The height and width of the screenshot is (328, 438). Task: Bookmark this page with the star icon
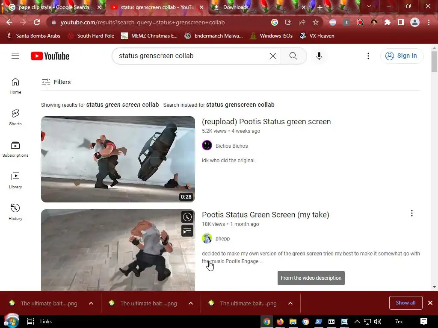[x=315, y=22]
